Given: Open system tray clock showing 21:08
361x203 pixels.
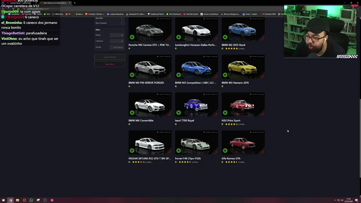Looking at the screenshot, I should [349, 200].
